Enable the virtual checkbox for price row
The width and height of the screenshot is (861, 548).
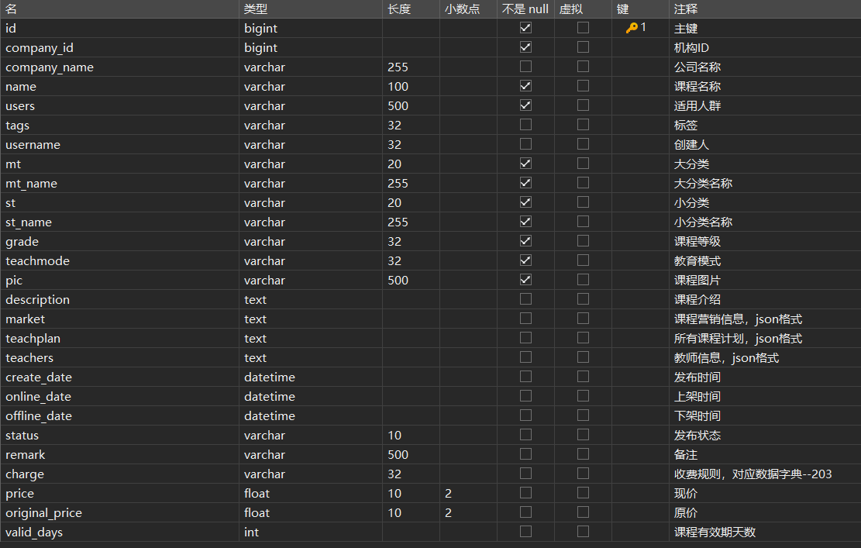pyautogui.click(x=583, y=493)
